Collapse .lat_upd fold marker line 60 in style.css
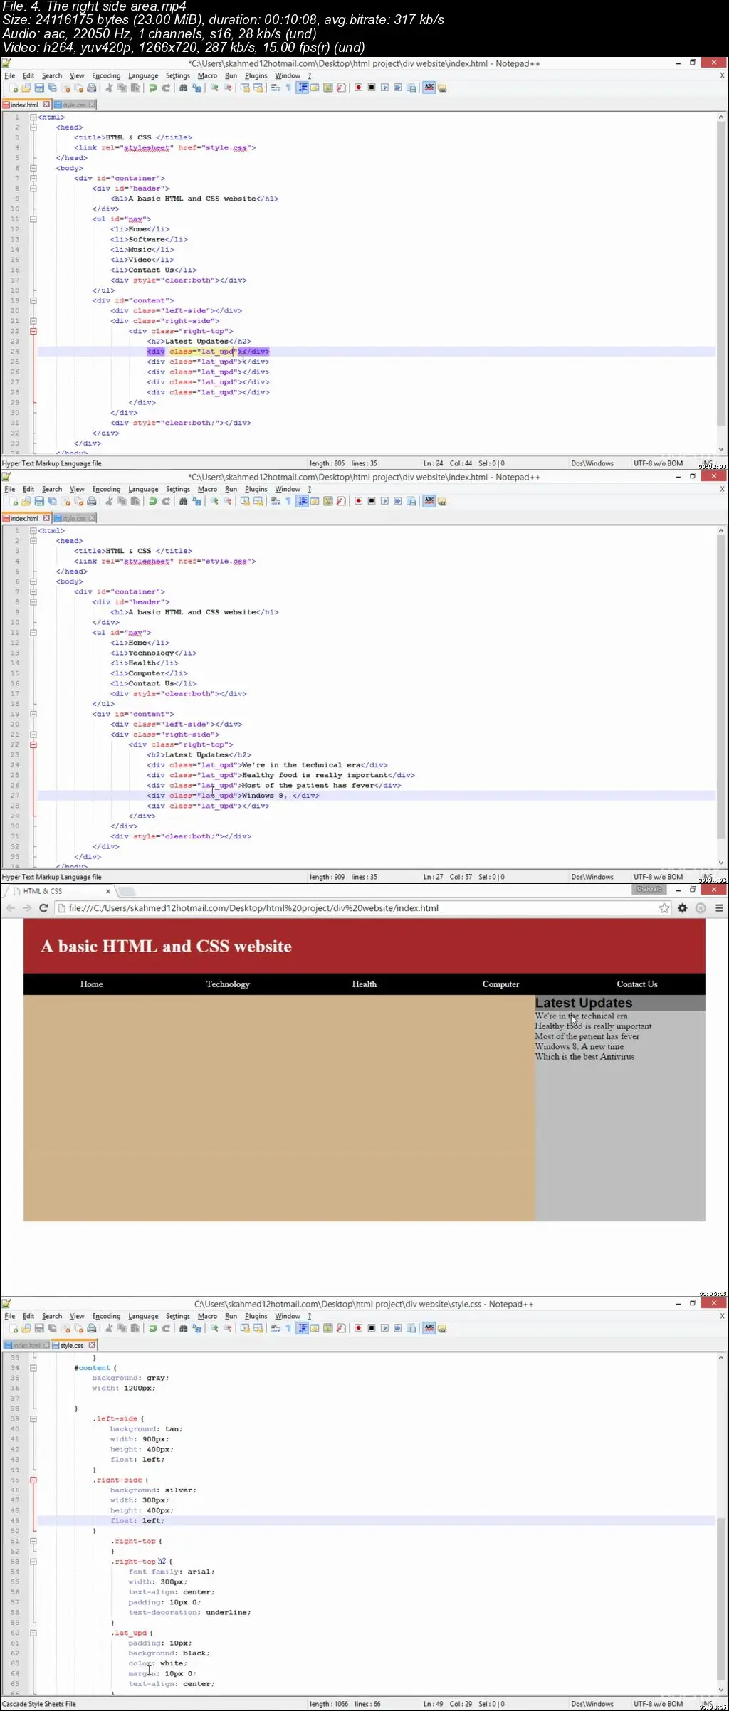Image resolution: width=729 pixels, height=1711 pixels. (x=33, y=1633)
